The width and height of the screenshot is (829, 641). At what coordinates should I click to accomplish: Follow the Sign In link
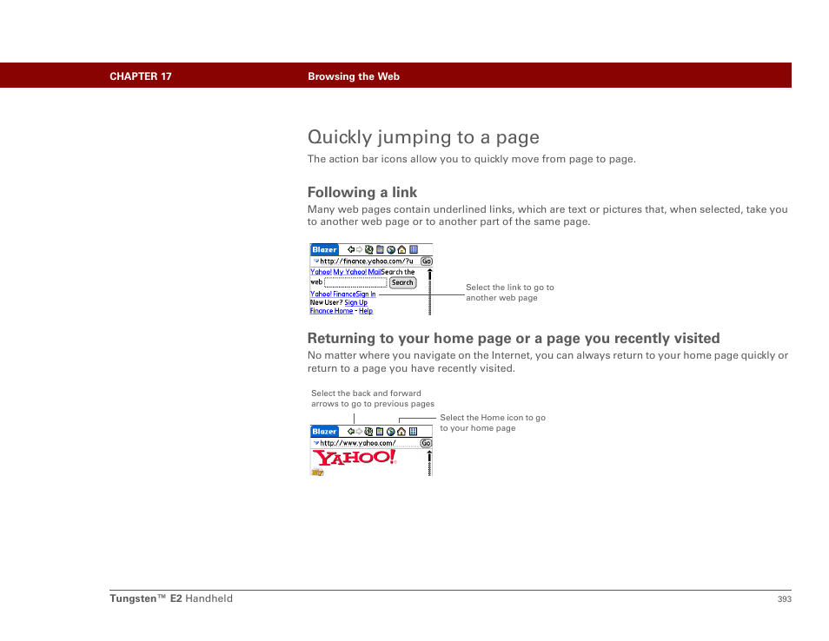pos(366,294)
